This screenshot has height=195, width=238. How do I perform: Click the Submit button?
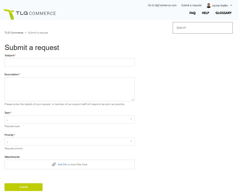pyautogui.click(x=24, y=187)
